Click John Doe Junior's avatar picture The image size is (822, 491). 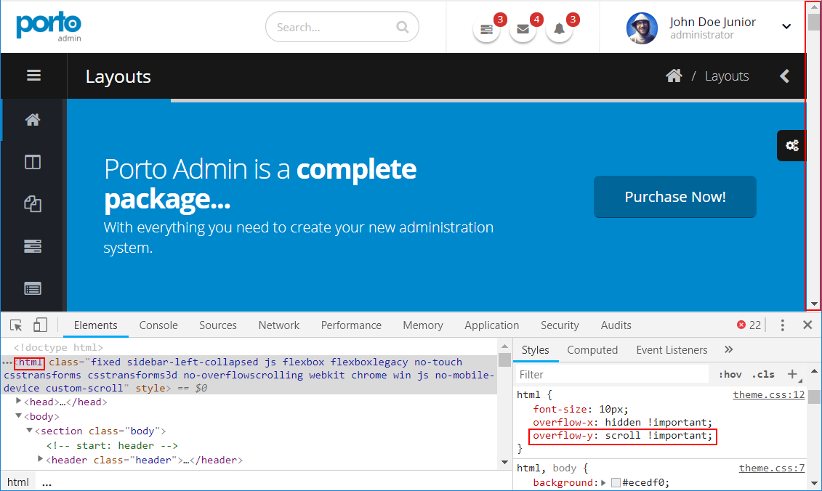coord(642,28)
